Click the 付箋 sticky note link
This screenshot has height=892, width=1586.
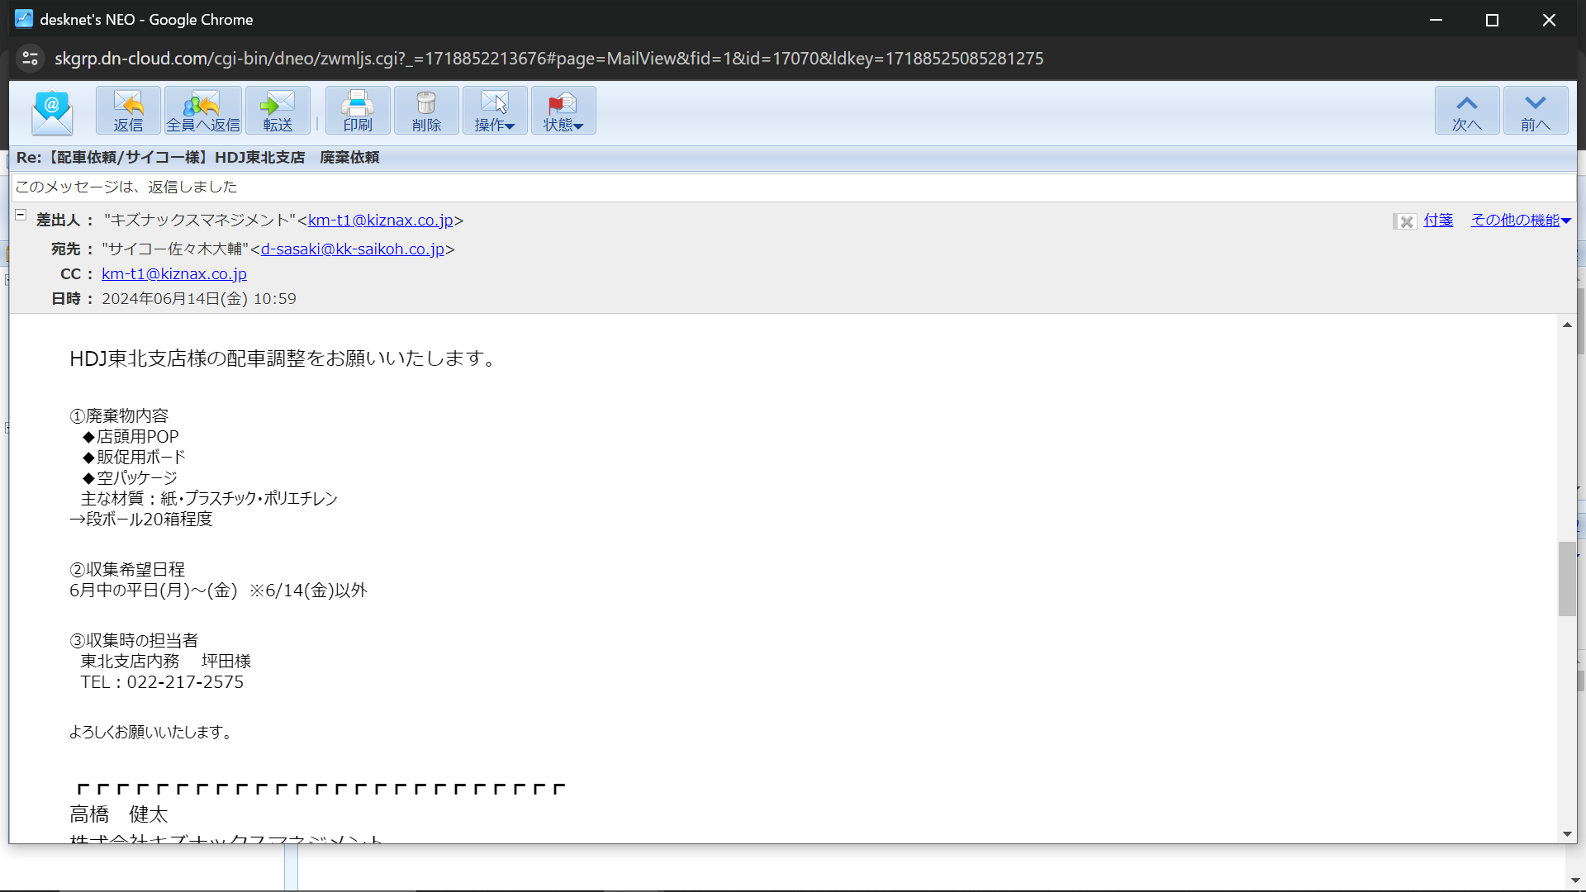tap(1438, 221)
